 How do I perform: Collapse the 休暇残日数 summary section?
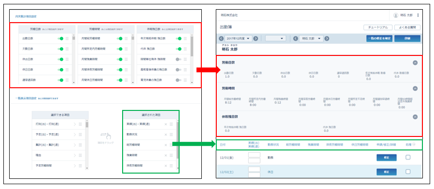coord(415,117)
